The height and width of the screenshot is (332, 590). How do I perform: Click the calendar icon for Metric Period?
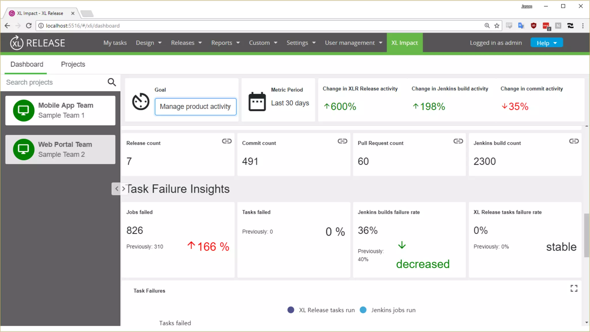257,101
